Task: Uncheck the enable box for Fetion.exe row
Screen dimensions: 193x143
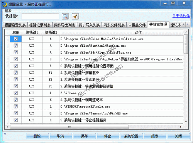Action: pos(16,39)
